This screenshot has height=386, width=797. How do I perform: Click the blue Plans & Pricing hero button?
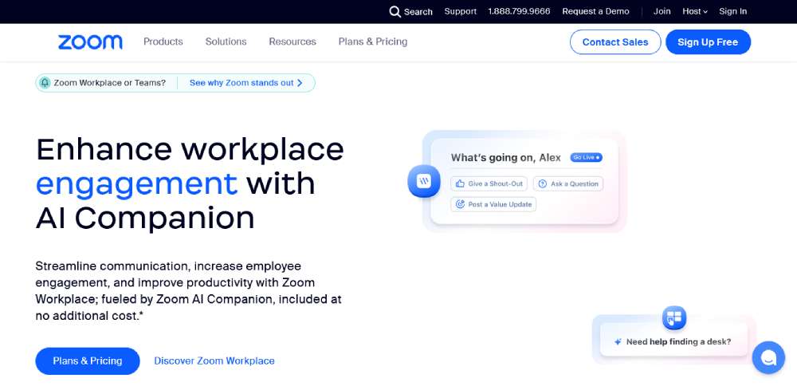(88, 361)
